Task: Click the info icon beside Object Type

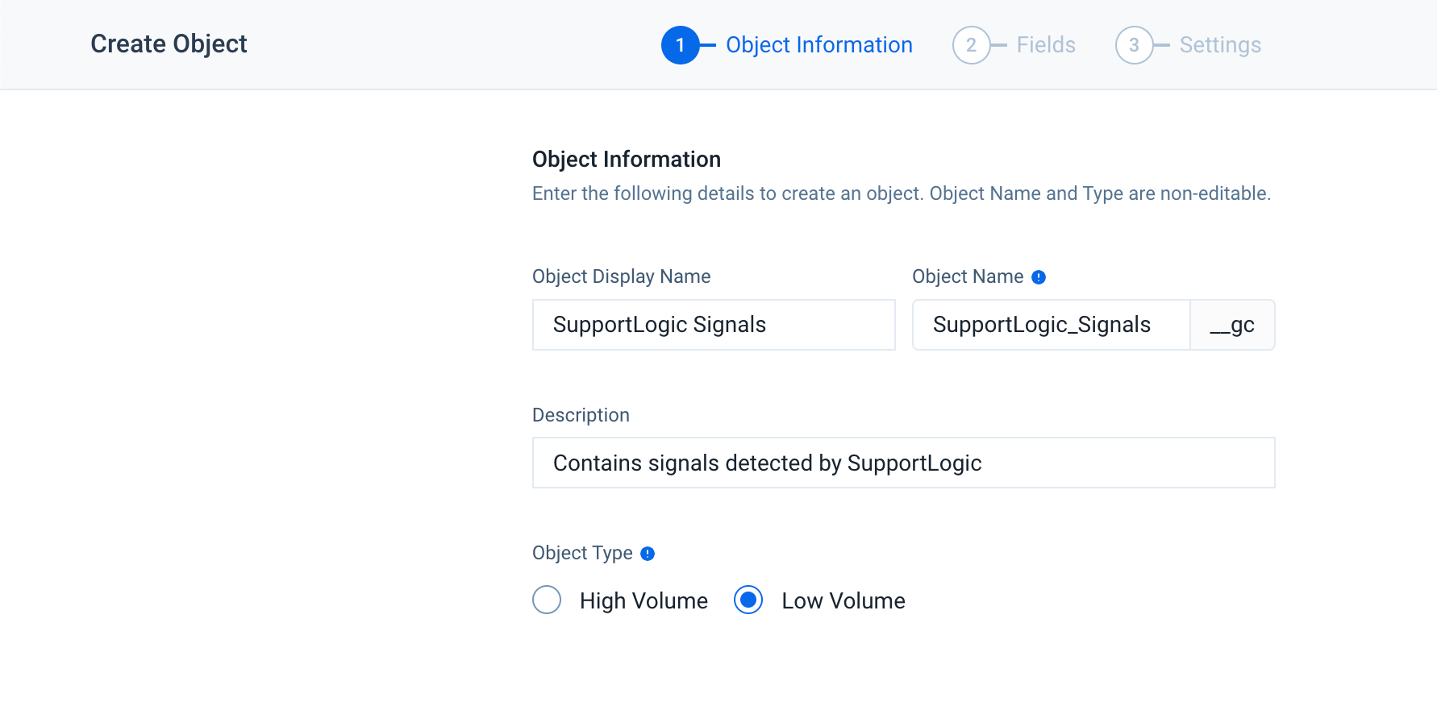Action: point(648,554)
